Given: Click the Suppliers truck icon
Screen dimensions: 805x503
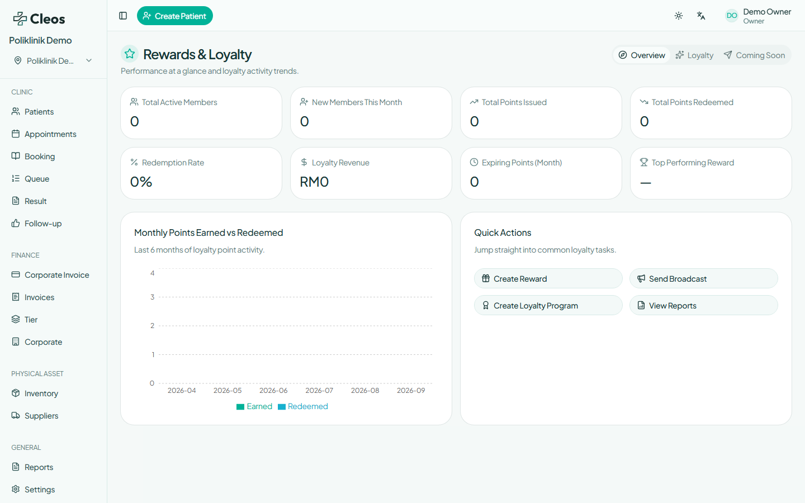Looking at the screenshot, I should coord(16,416).
